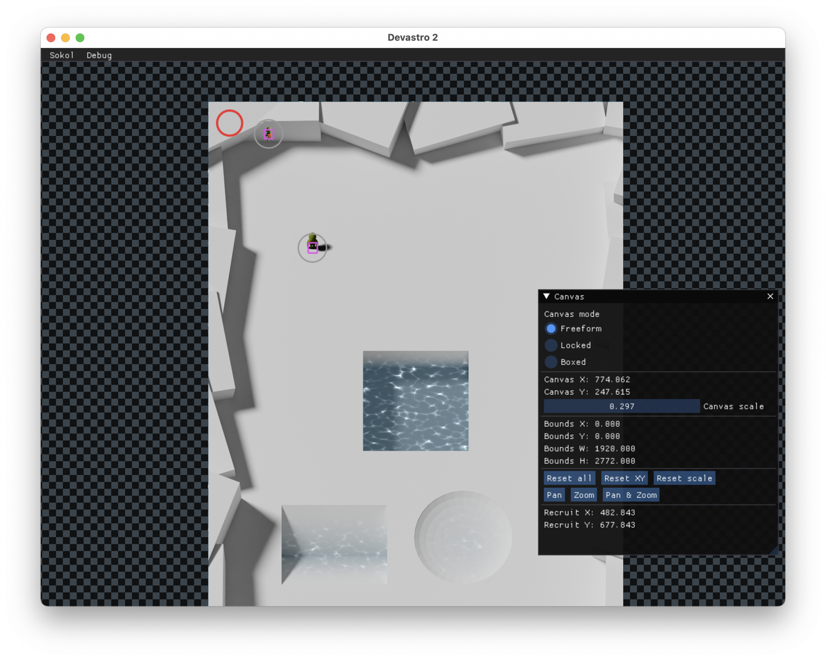This screenshot has height=660, width=826.
Task: Open the Sokol menu
Action: pyautogui.click(x=61, y=55)
